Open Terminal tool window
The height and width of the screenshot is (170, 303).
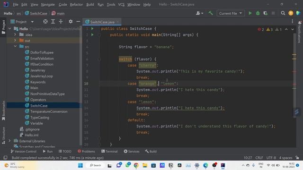click(x=109, y=152)
